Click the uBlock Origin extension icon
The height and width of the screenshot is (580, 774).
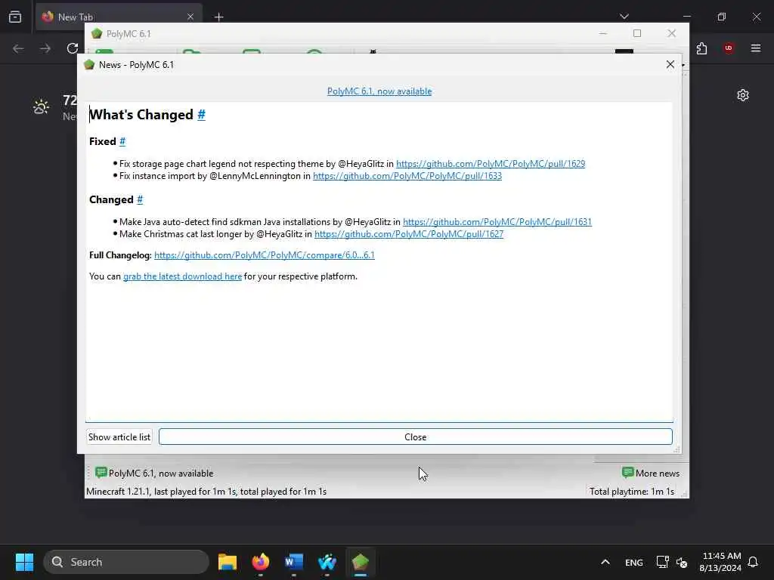(729, 48)
